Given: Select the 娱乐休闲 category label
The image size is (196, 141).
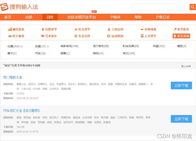Looking at the screenshot, I should point(183,36).
